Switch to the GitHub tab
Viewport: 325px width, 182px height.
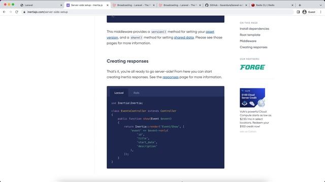pos(225,5)
